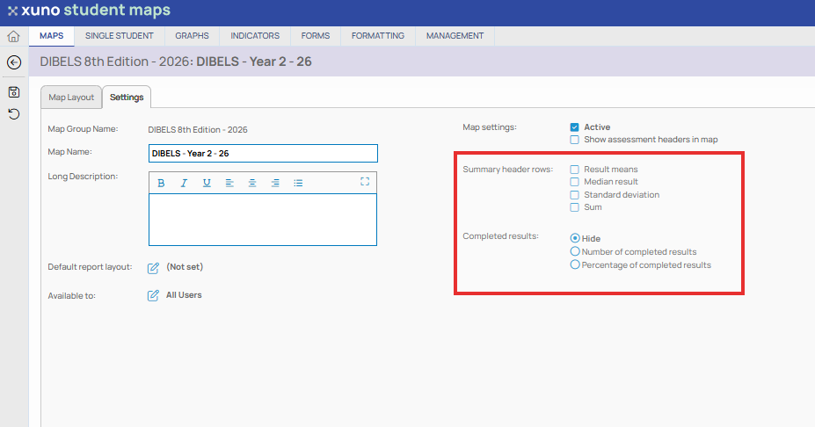This screenshot has width=815, height=427.
Task: Click the xuno logo icon
Action: [x=12, y=11]
